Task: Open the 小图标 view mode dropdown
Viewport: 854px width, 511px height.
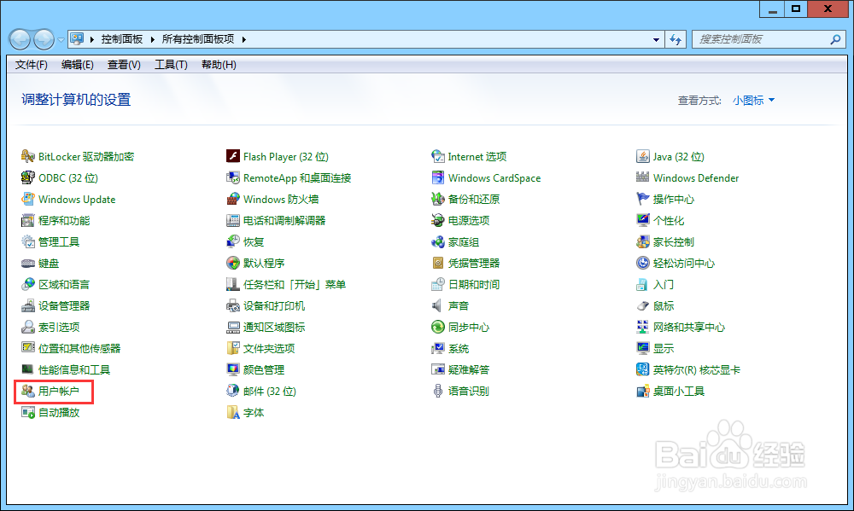Action: point(753,100)
